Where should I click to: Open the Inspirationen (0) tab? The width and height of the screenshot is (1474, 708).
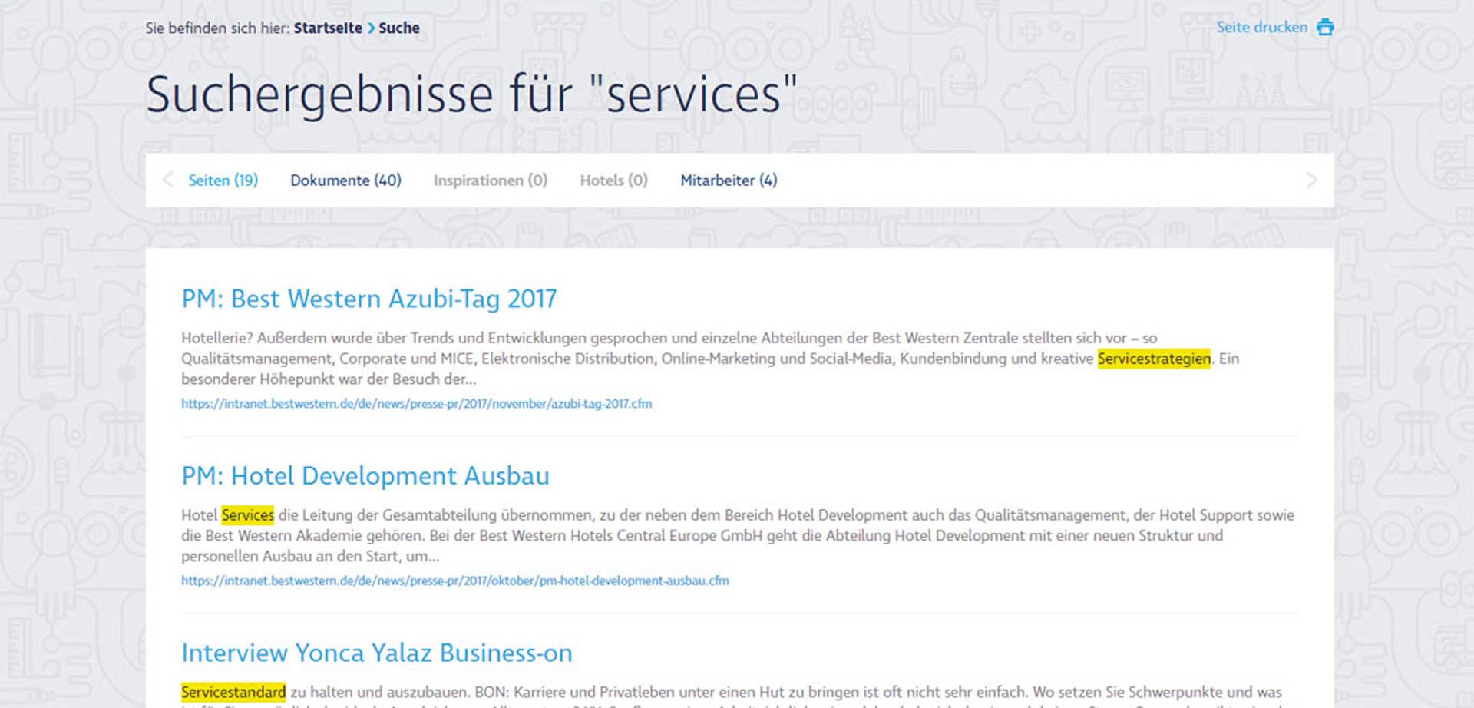coord(490,180)
